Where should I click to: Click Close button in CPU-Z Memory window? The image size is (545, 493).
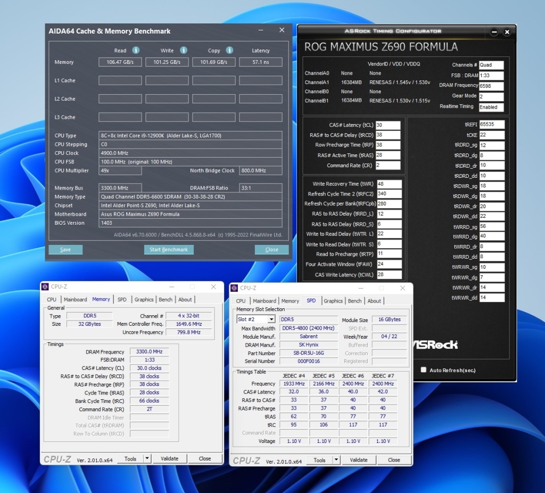coord(205,458)
